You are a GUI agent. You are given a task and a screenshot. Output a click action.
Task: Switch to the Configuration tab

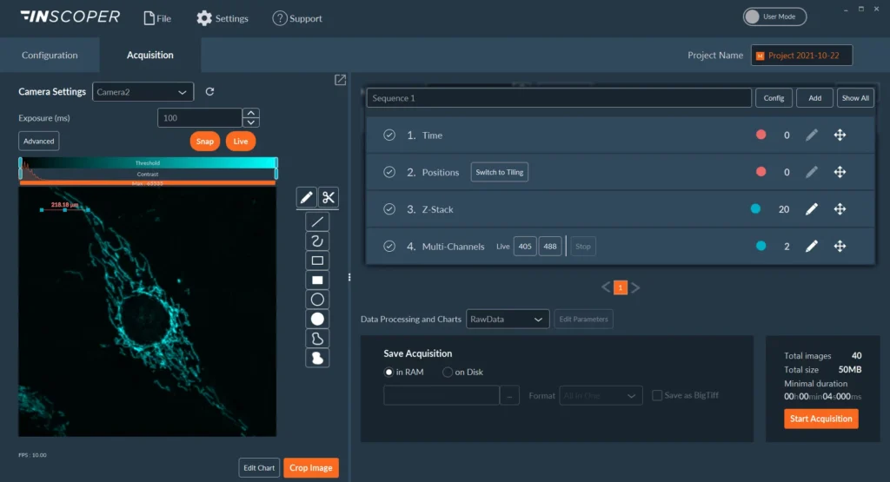tap(50, 55)
